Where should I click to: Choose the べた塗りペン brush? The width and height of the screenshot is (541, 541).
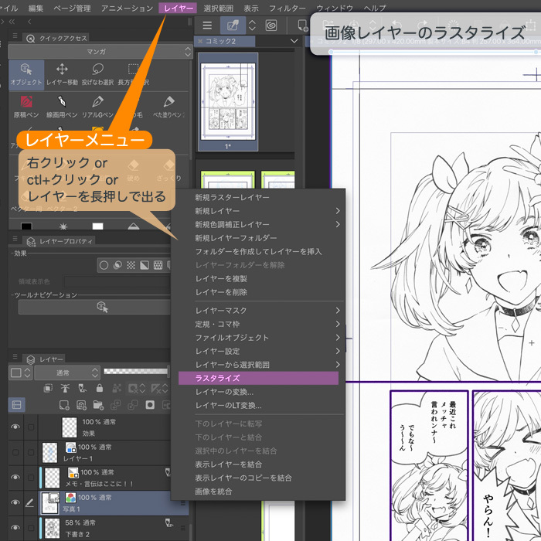coord(169,107)
